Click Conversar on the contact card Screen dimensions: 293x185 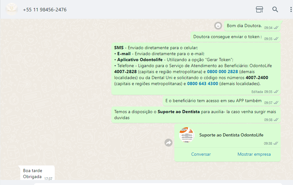pos(201,154)
